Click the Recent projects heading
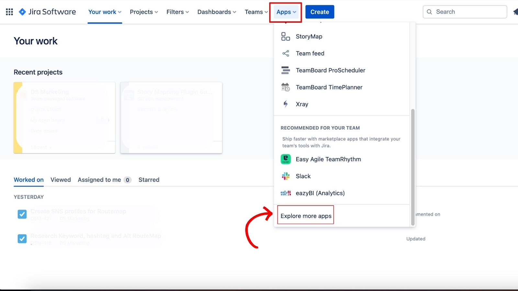 coord(38,72)
